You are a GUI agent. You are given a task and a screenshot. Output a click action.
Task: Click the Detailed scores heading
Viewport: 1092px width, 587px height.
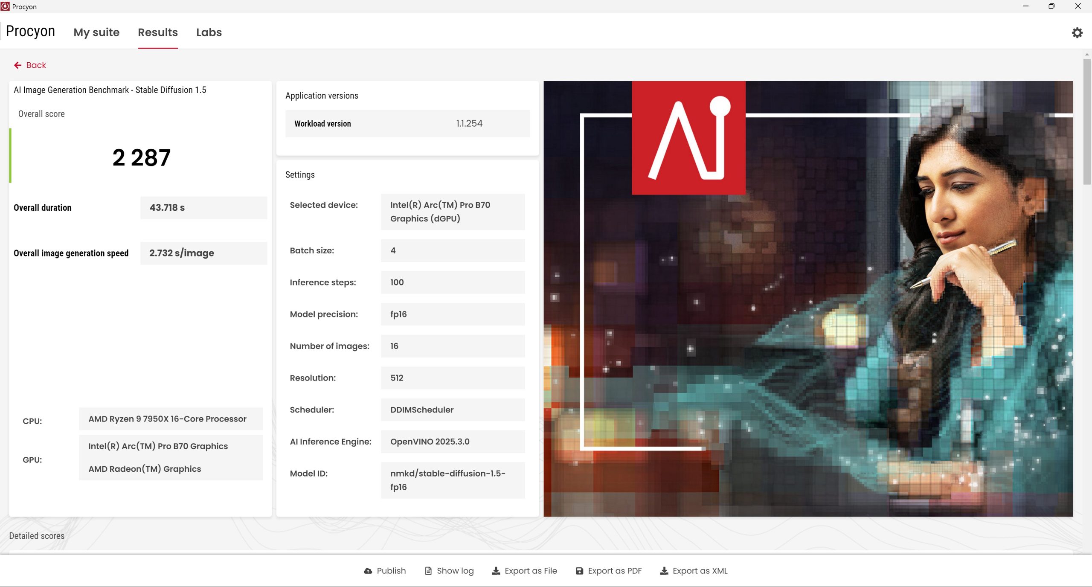[x=37, y=536]
